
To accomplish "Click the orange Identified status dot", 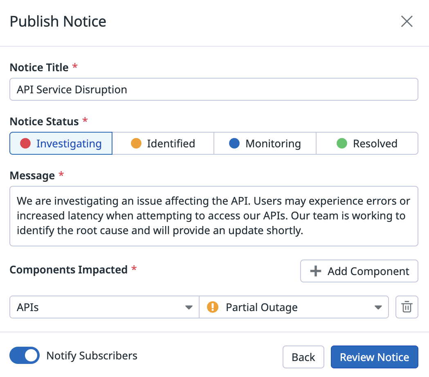I will tap(136, 143).
